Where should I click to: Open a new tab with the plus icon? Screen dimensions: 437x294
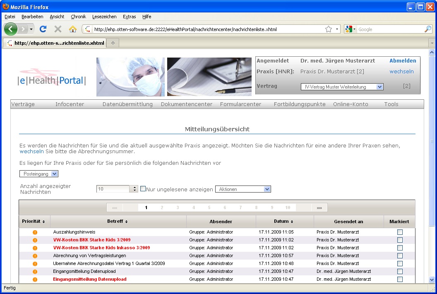click(x=113, y=43)
